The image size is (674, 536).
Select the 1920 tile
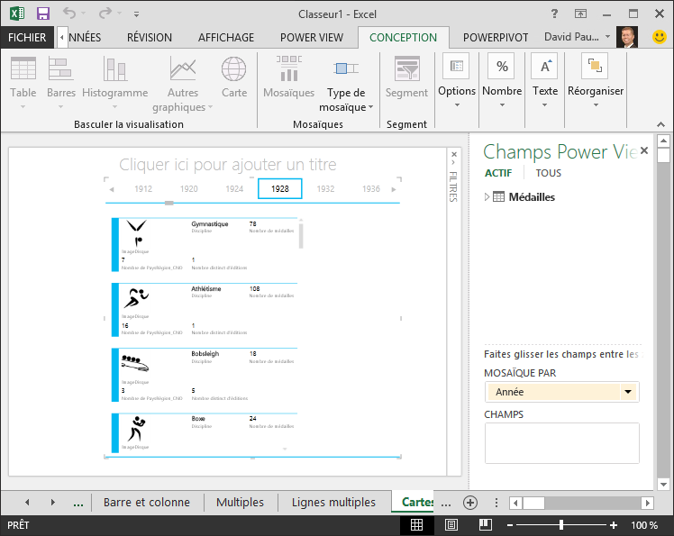(x=188, y=188)
